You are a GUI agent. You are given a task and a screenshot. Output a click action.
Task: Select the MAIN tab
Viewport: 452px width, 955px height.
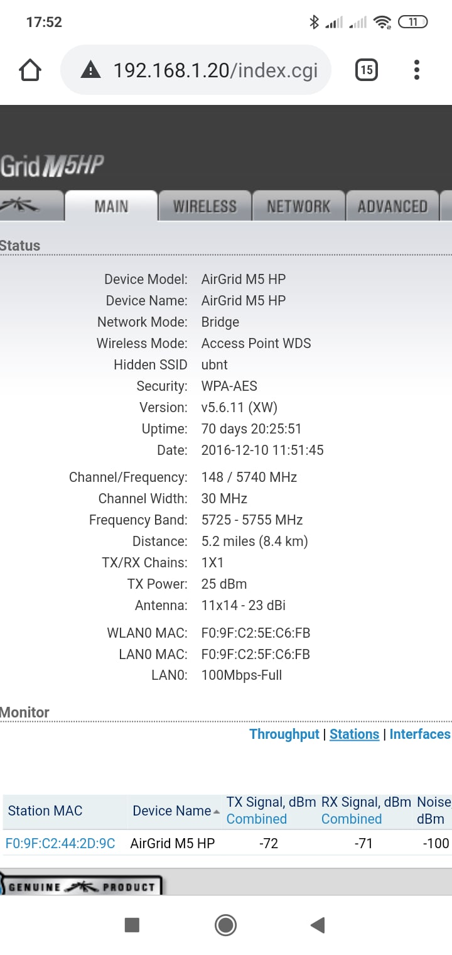click(111, 206)
